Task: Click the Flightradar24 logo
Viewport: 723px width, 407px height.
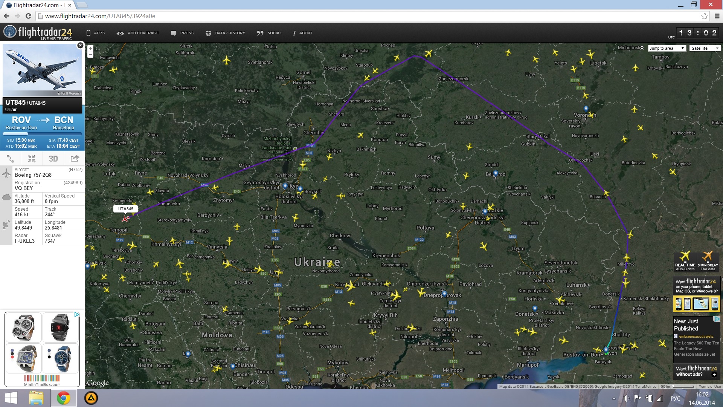Action: point(38,32)
